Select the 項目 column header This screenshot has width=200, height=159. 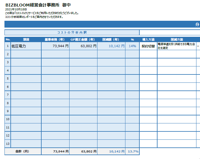click(26, 39)
